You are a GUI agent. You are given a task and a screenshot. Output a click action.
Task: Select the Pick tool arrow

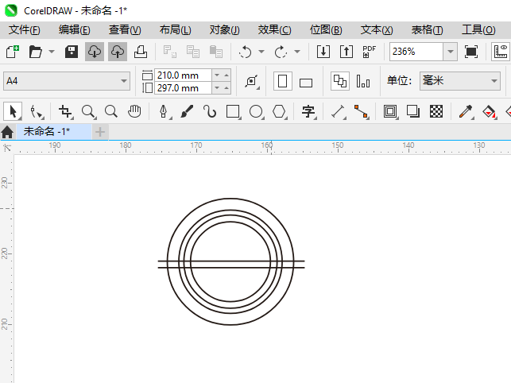pyautogui.click(x=13, y=111)
